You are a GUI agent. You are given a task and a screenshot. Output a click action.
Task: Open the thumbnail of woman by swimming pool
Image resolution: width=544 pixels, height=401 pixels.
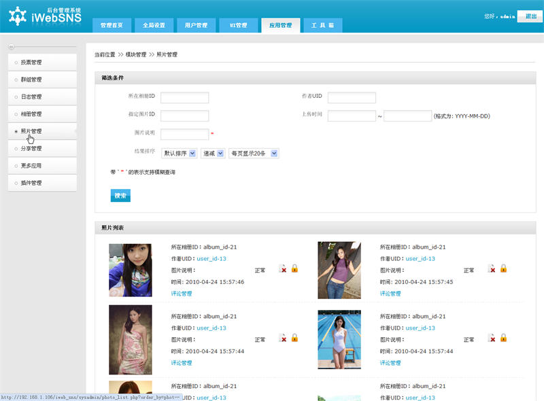tap(339, 339)
